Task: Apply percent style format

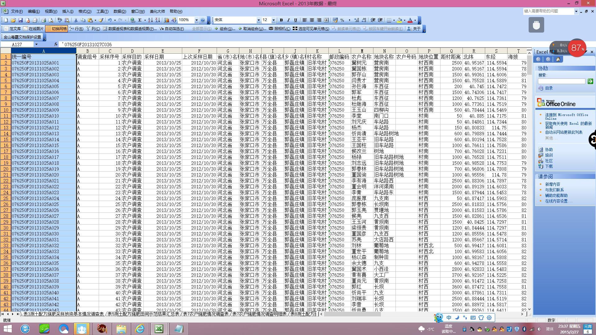Action: click(342, 20)
